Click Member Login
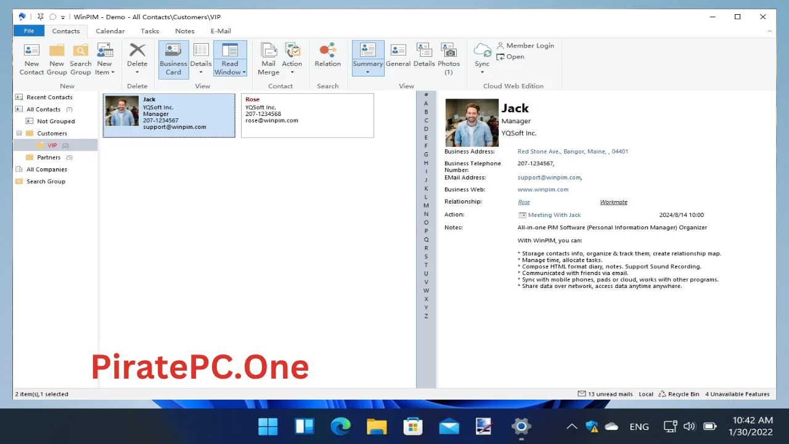This screenshot has width=789, height=444. tap(525, 46)
